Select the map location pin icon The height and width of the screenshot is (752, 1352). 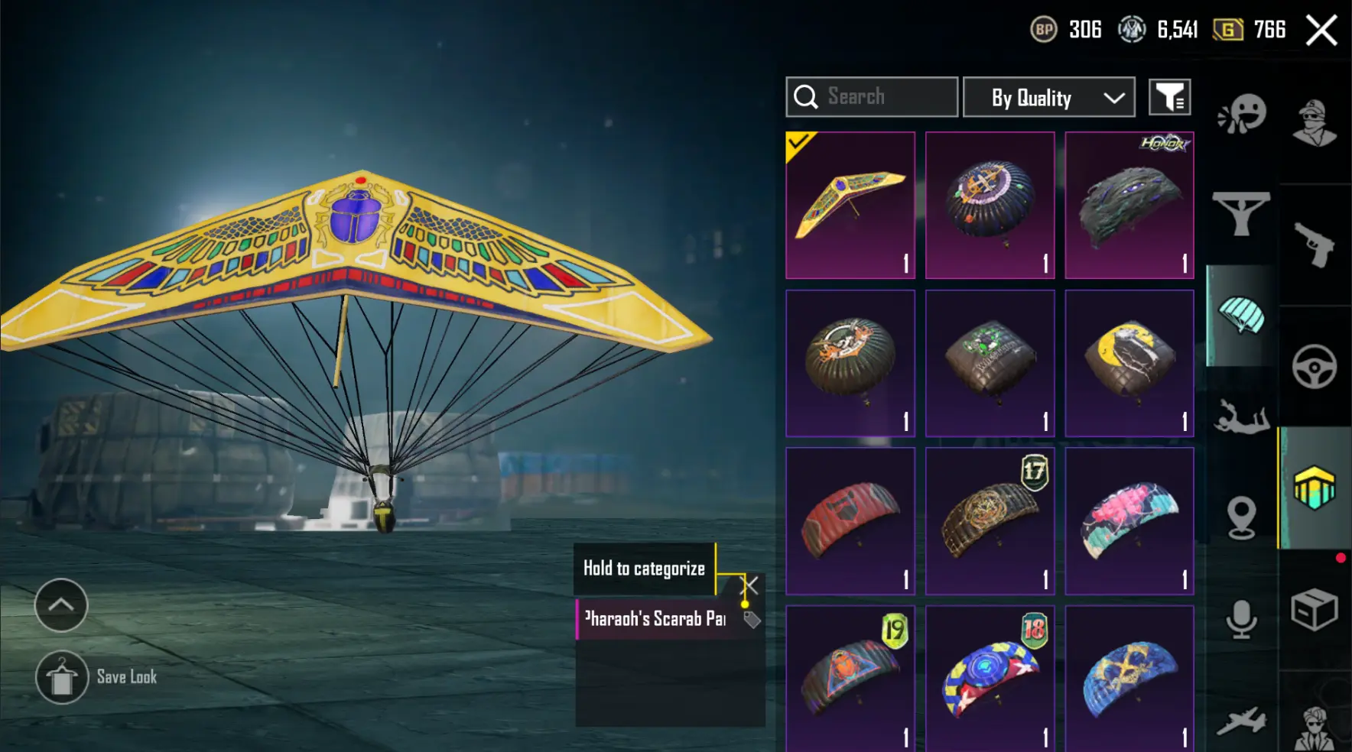point(1241,517)
